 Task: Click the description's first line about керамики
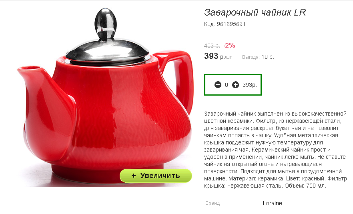(x=275, y=114)
